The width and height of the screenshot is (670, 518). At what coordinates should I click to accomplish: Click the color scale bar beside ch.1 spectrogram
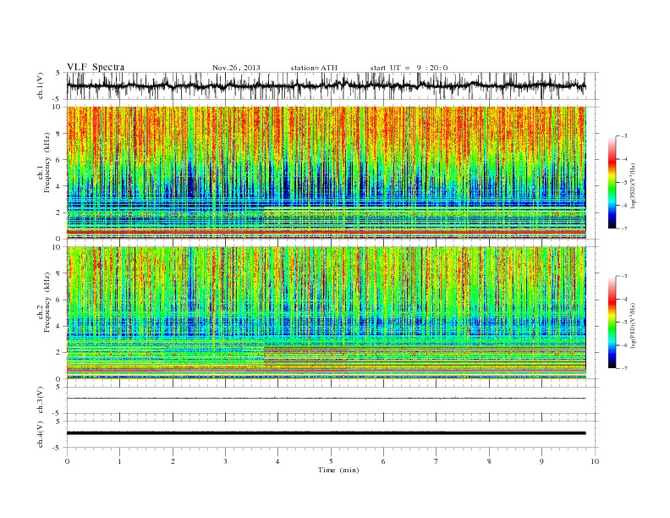[x=612, y=182]
